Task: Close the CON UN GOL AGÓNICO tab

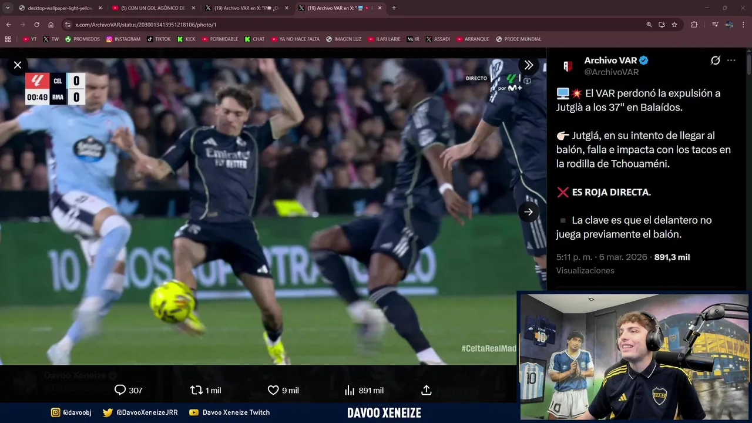Action: point(193,8)
